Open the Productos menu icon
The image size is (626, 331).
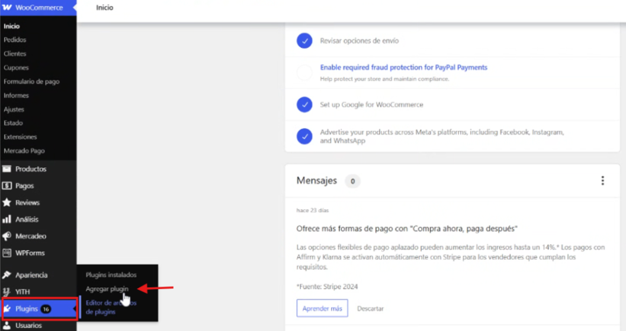7,169
